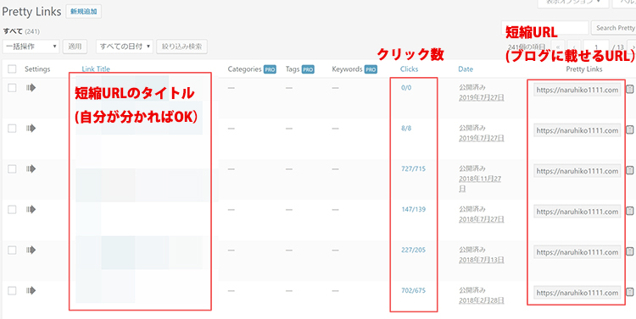
Task: Go to first page with « button
Action: click(x=558, y=47)
